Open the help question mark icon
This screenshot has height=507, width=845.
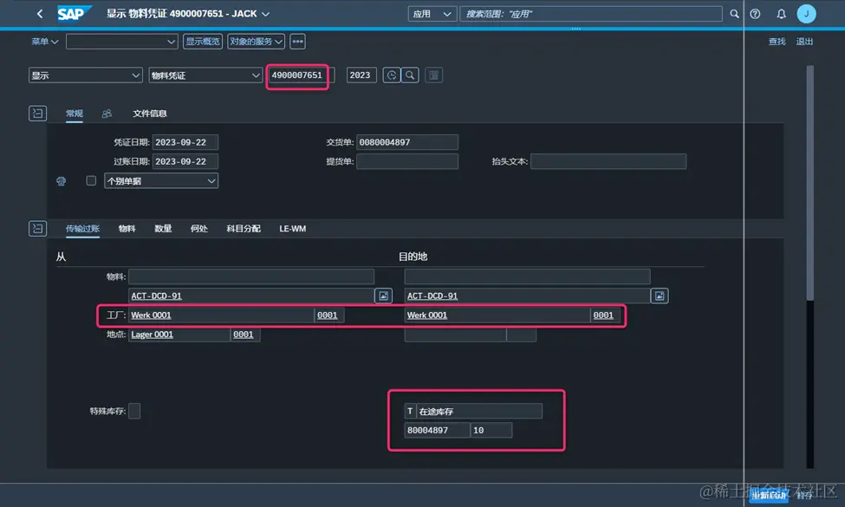[x=755, y=14]
